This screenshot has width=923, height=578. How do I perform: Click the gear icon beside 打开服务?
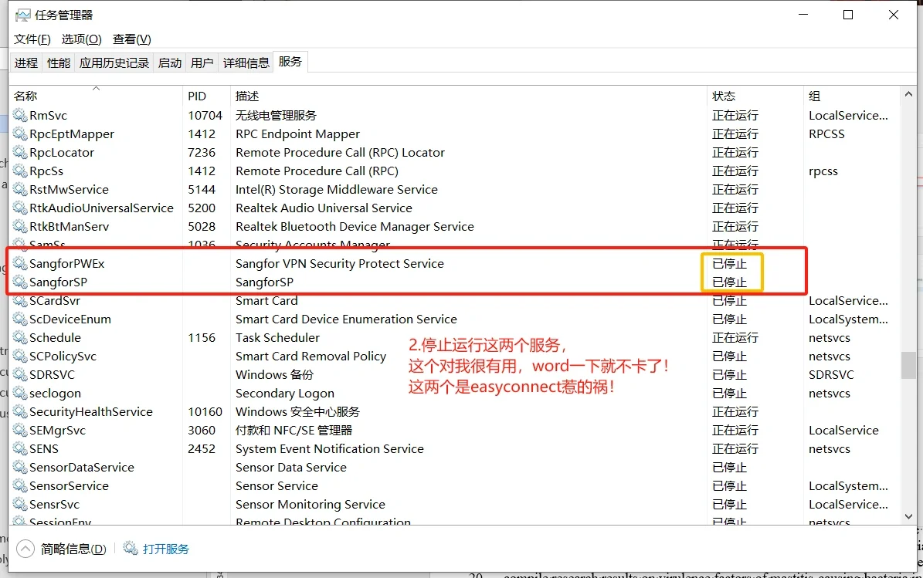[x=130, y=548]
